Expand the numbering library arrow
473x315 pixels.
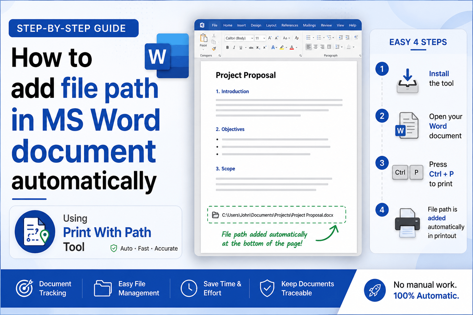click(x=324, y=38)
